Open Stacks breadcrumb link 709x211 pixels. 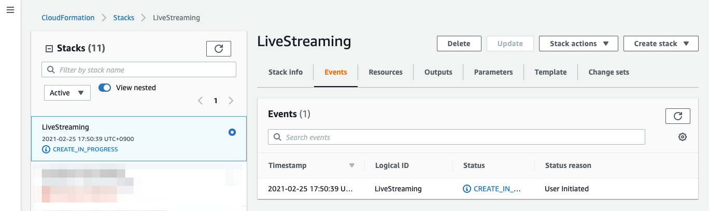click(124, 18)
